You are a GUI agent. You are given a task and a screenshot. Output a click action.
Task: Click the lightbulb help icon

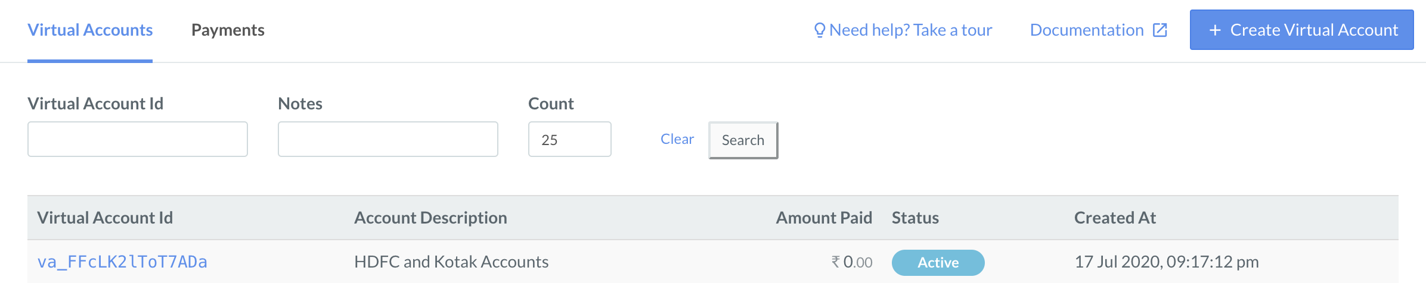click(820, 30)
